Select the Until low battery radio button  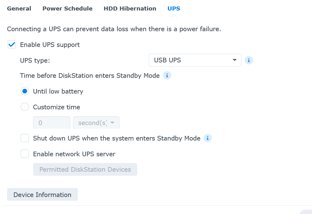[25, 91]
